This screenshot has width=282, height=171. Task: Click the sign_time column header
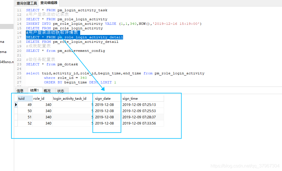[x=143, y=99]
